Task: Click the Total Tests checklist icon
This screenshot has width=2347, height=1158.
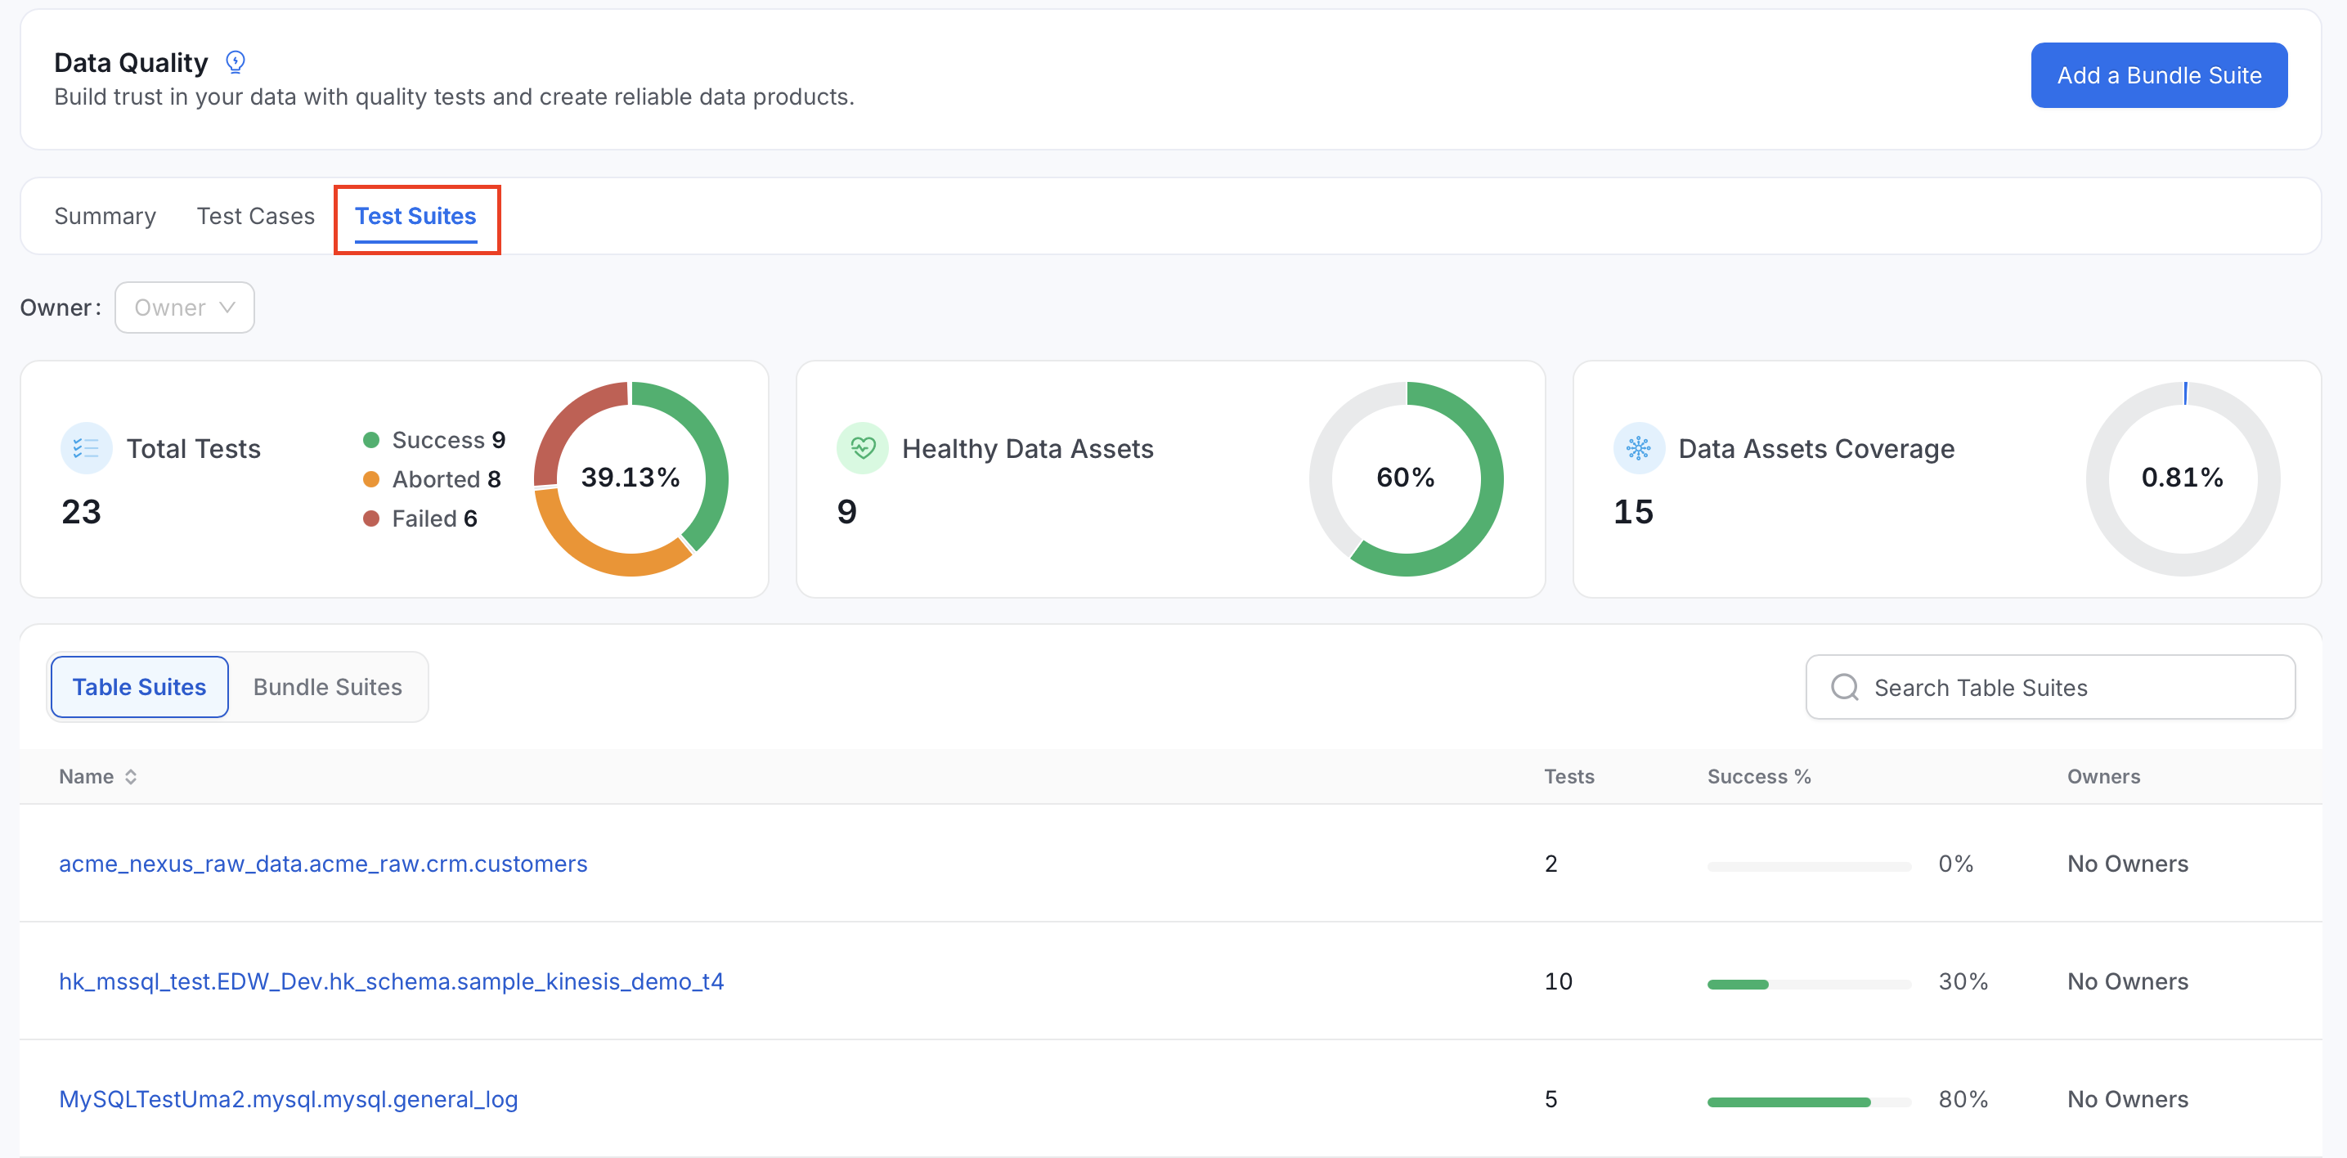Action: tap(86, 448)
